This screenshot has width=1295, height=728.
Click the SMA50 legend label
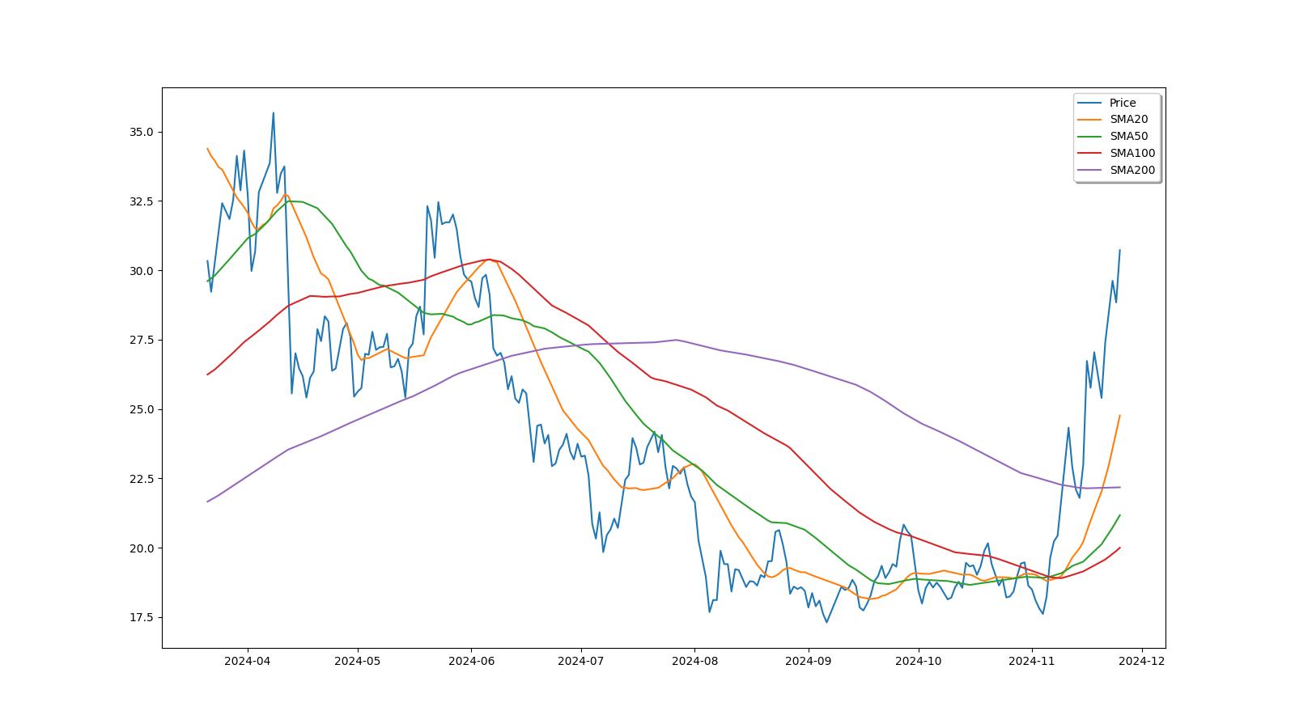tap(1128, 137)
